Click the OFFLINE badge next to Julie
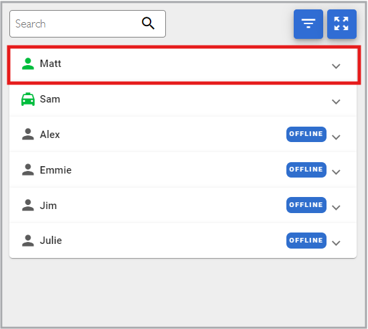Viewport: 368px width, 329px height. tap(306, 241)
